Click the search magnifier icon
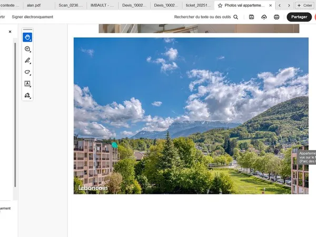This screenshot has height=237, width=316. pos(236,17)
